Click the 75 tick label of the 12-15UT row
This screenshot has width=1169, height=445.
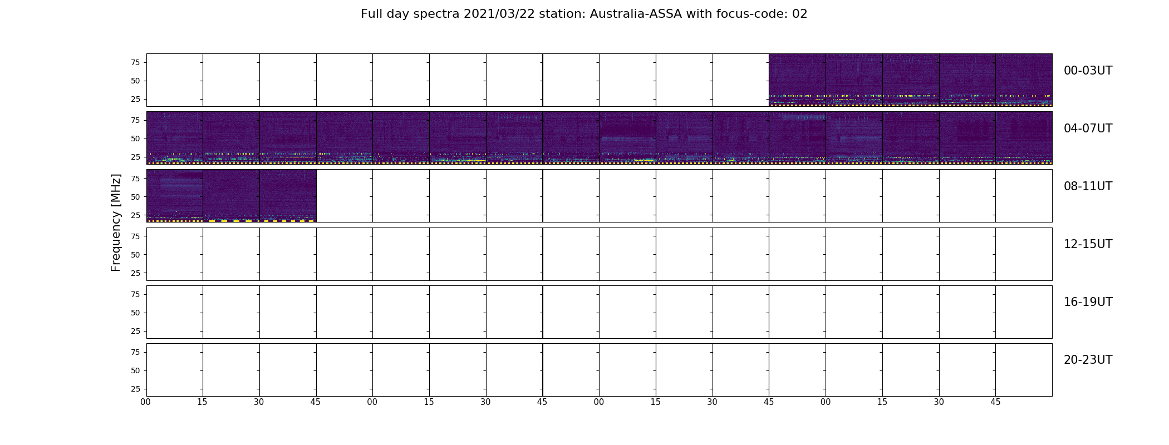point(135,236)
